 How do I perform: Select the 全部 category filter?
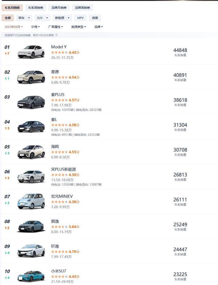coord(7,18)
